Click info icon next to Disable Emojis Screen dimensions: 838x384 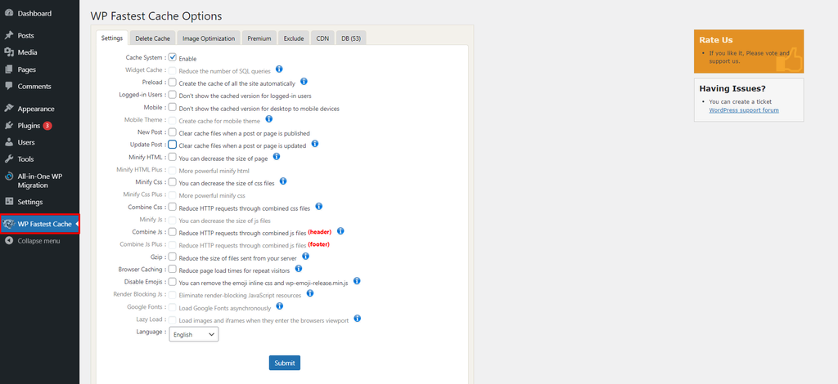click(357, 280)
